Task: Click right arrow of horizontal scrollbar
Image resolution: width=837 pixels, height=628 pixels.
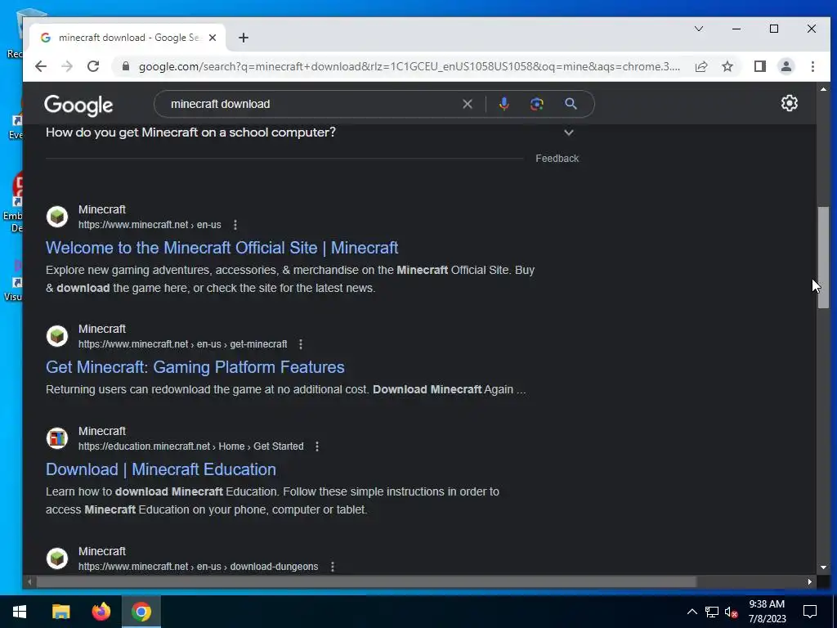Action: point(810,581)
